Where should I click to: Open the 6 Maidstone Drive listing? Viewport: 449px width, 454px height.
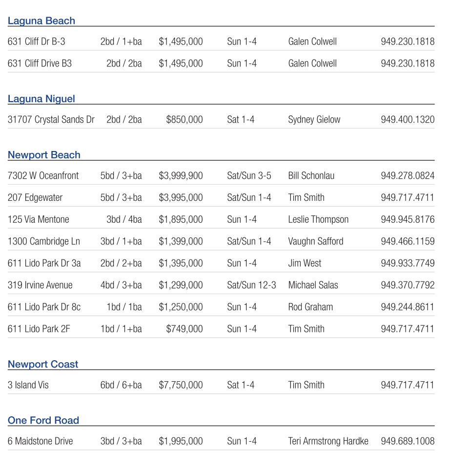(x=41, y=441)
